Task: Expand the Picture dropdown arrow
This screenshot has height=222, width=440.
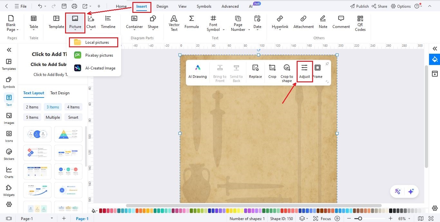Action: (x=75, y=30)
